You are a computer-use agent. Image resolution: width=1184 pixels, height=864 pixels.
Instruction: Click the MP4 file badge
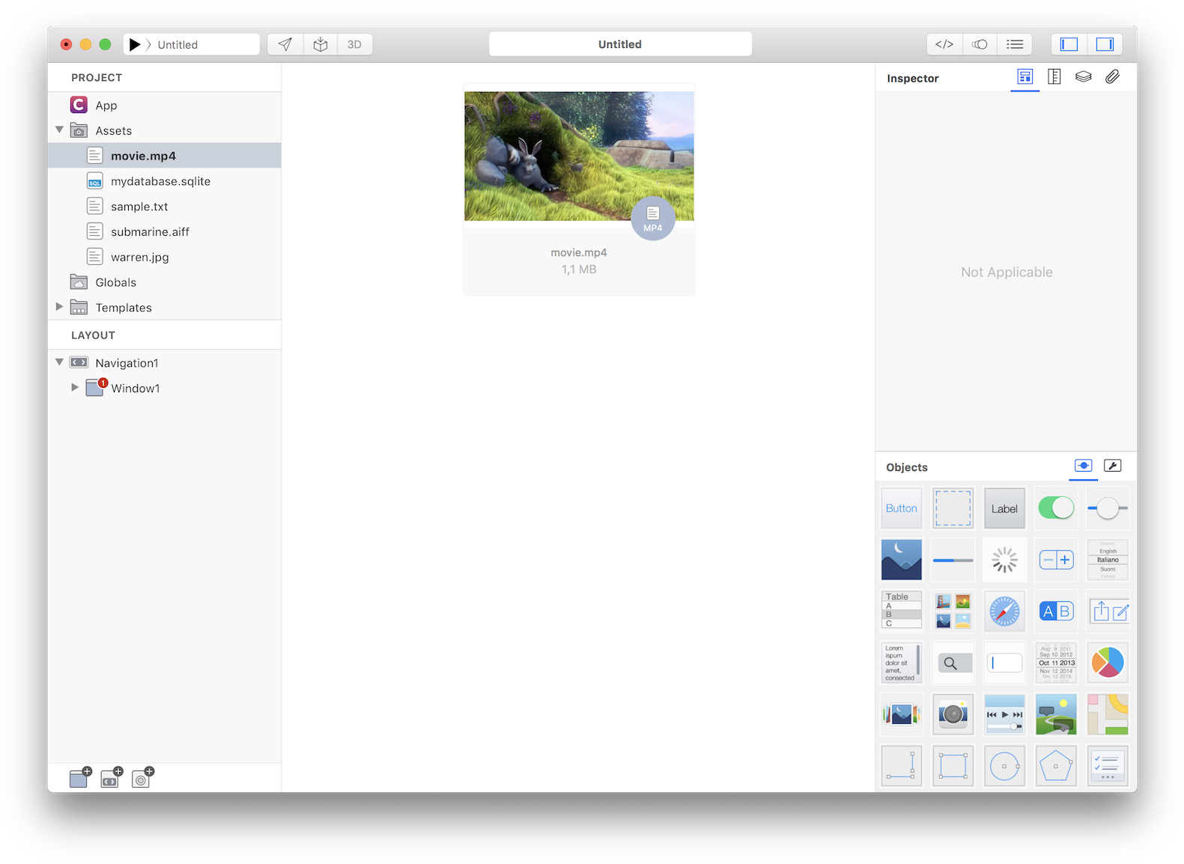pyautogui.click(x=653, y=219)
